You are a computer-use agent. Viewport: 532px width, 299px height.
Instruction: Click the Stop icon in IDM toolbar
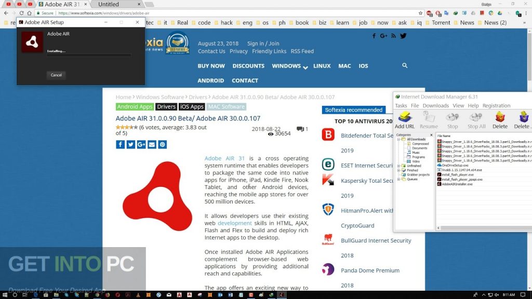[x=453, y=120]
